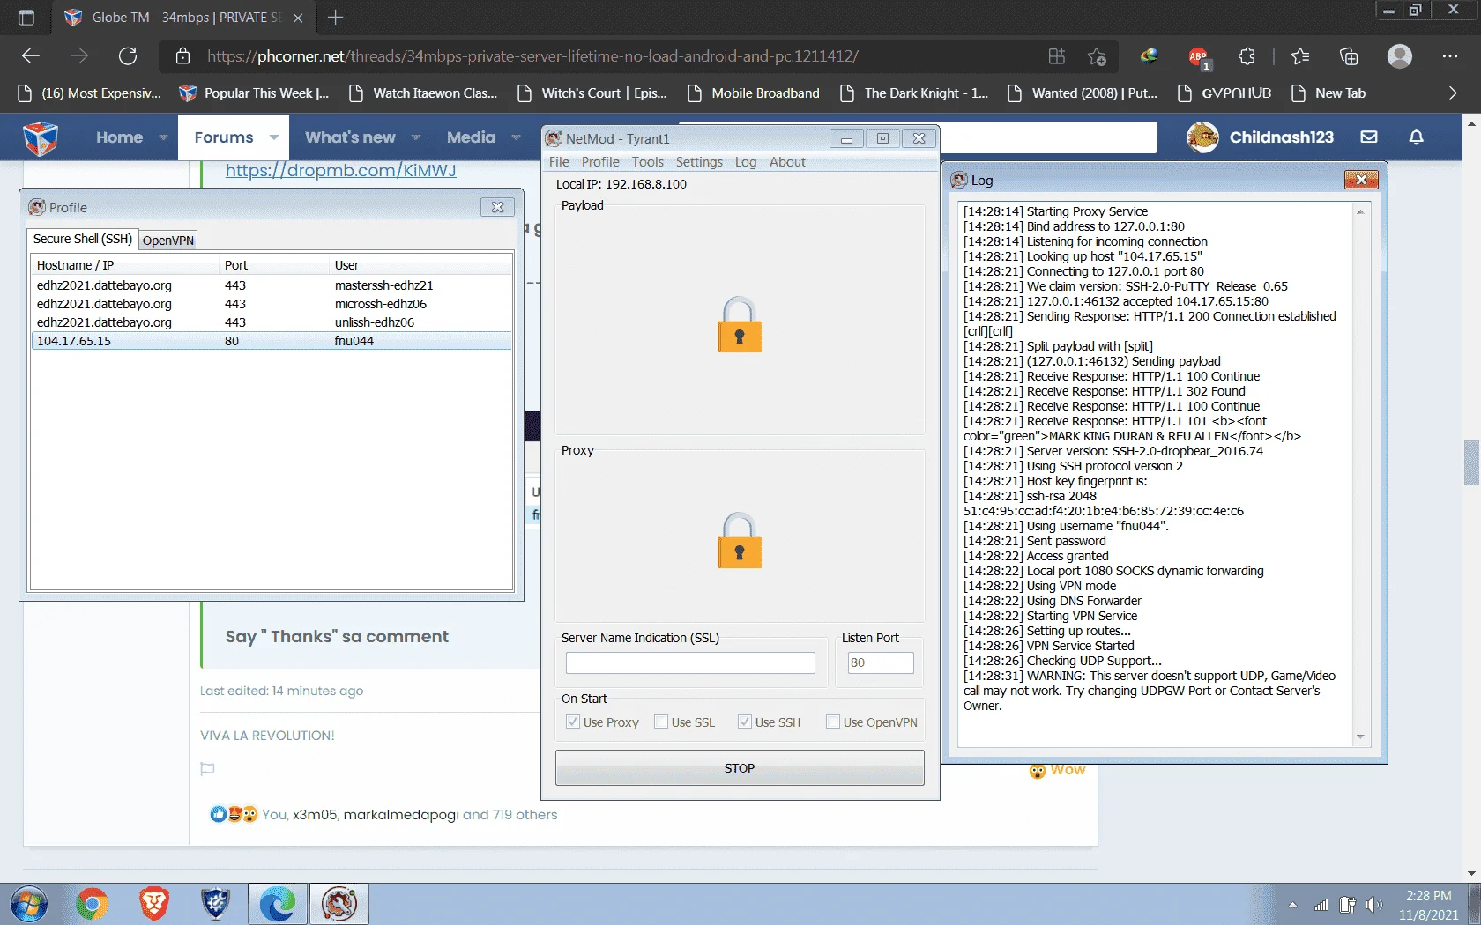Click the Hostname / IP column header

point(125,265)
